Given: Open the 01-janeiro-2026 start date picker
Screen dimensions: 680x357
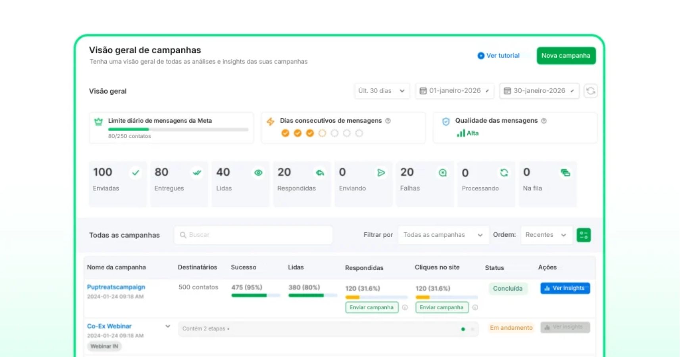Looking at the screenshot, I should point(455,91).
